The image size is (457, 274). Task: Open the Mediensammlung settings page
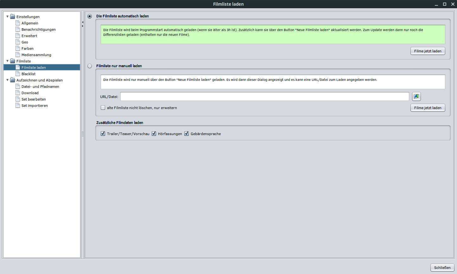pos(36,55)
